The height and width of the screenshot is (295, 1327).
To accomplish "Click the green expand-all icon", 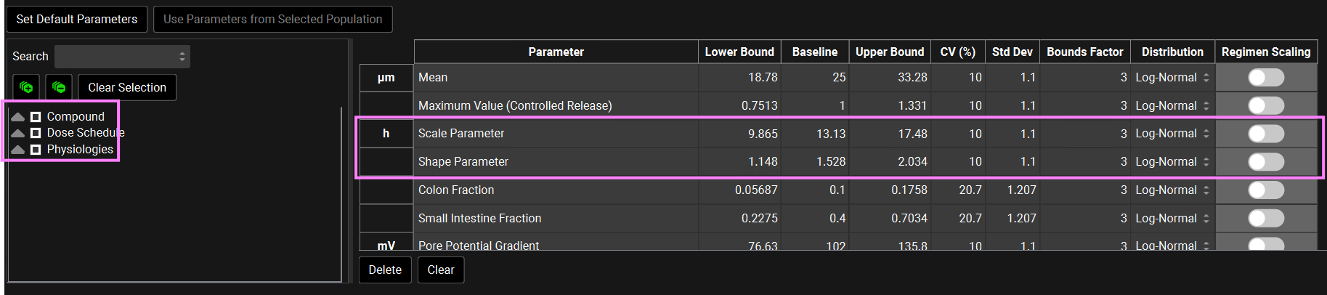I will tap(26, 87).
